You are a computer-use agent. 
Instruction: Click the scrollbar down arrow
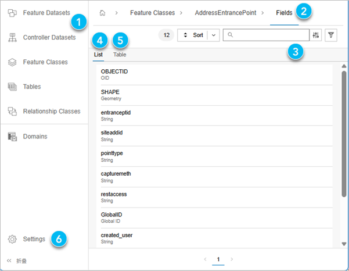(x=344, y=244)
